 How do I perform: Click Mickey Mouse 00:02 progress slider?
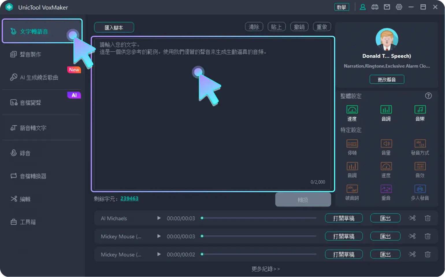pyautogui.click(x=259, y=254)
